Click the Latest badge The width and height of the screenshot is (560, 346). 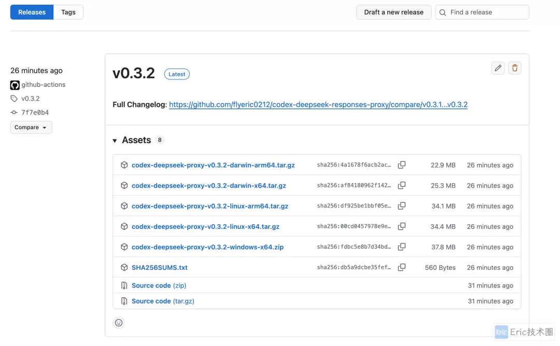click(x=177, y=74)
